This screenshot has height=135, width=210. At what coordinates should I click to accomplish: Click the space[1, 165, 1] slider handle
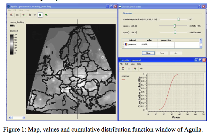[175, 26]
